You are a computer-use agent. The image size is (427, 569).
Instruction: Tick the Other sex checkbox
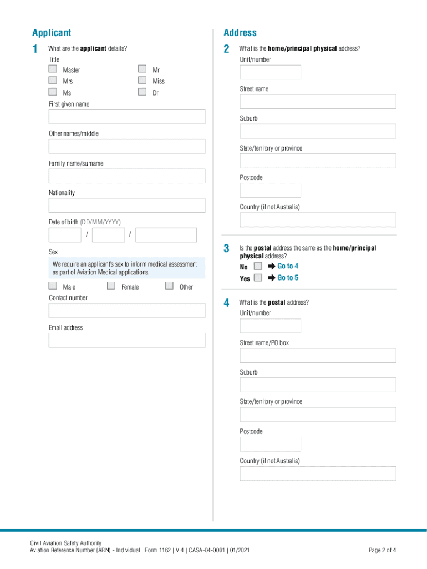click(x=169, y=286)
